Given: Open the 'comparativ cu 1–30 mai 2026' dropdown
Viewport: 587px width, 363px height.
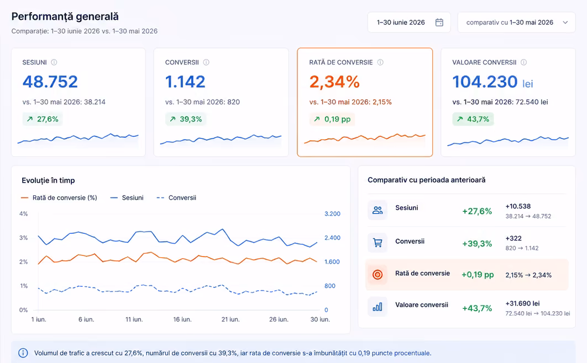Looking at the screenshot, I should 517,23.
